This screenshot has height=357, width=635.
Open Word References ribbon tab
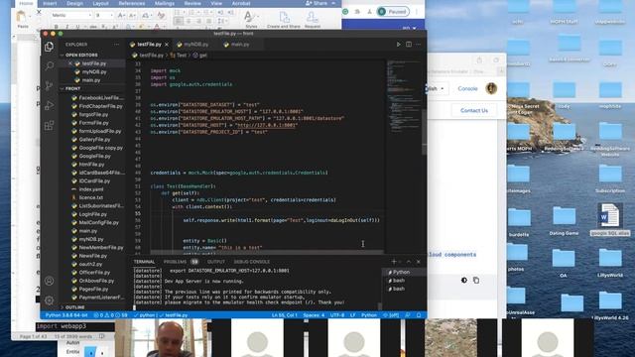(x=132, y=3)
